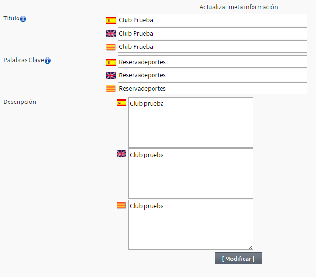Click the info icon beside Palabras Clave
316x277 pixels.
pos(47,60)
